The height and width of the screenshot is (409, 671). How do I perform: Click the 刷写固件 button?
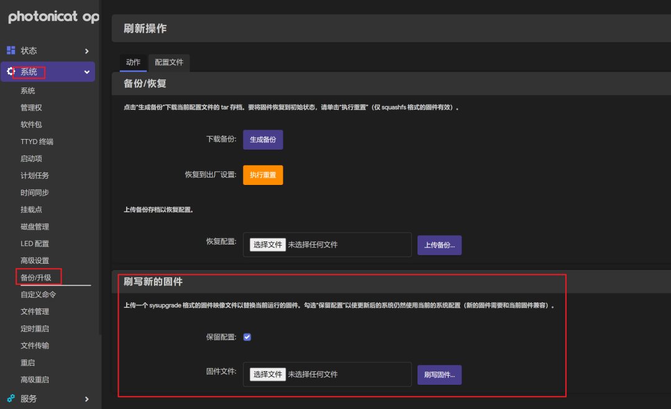(x=439, y=375)
